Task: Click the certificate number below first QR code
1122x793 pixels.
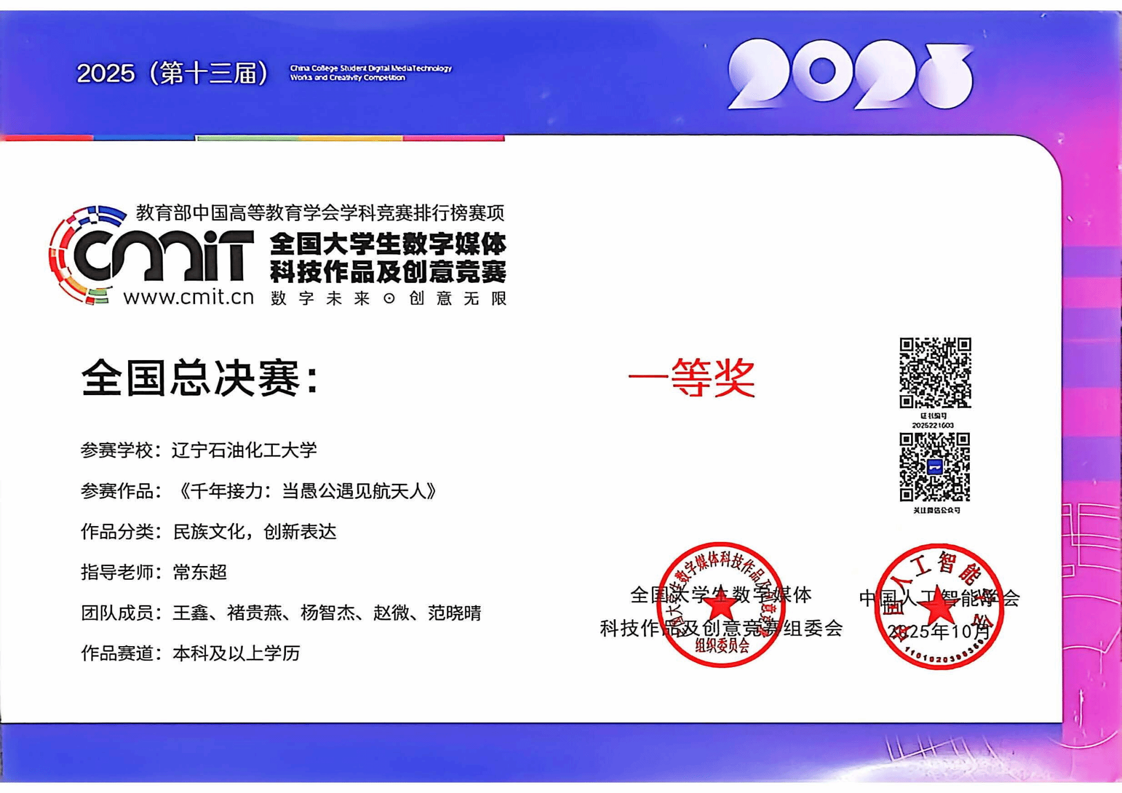Action: (932, 425)
